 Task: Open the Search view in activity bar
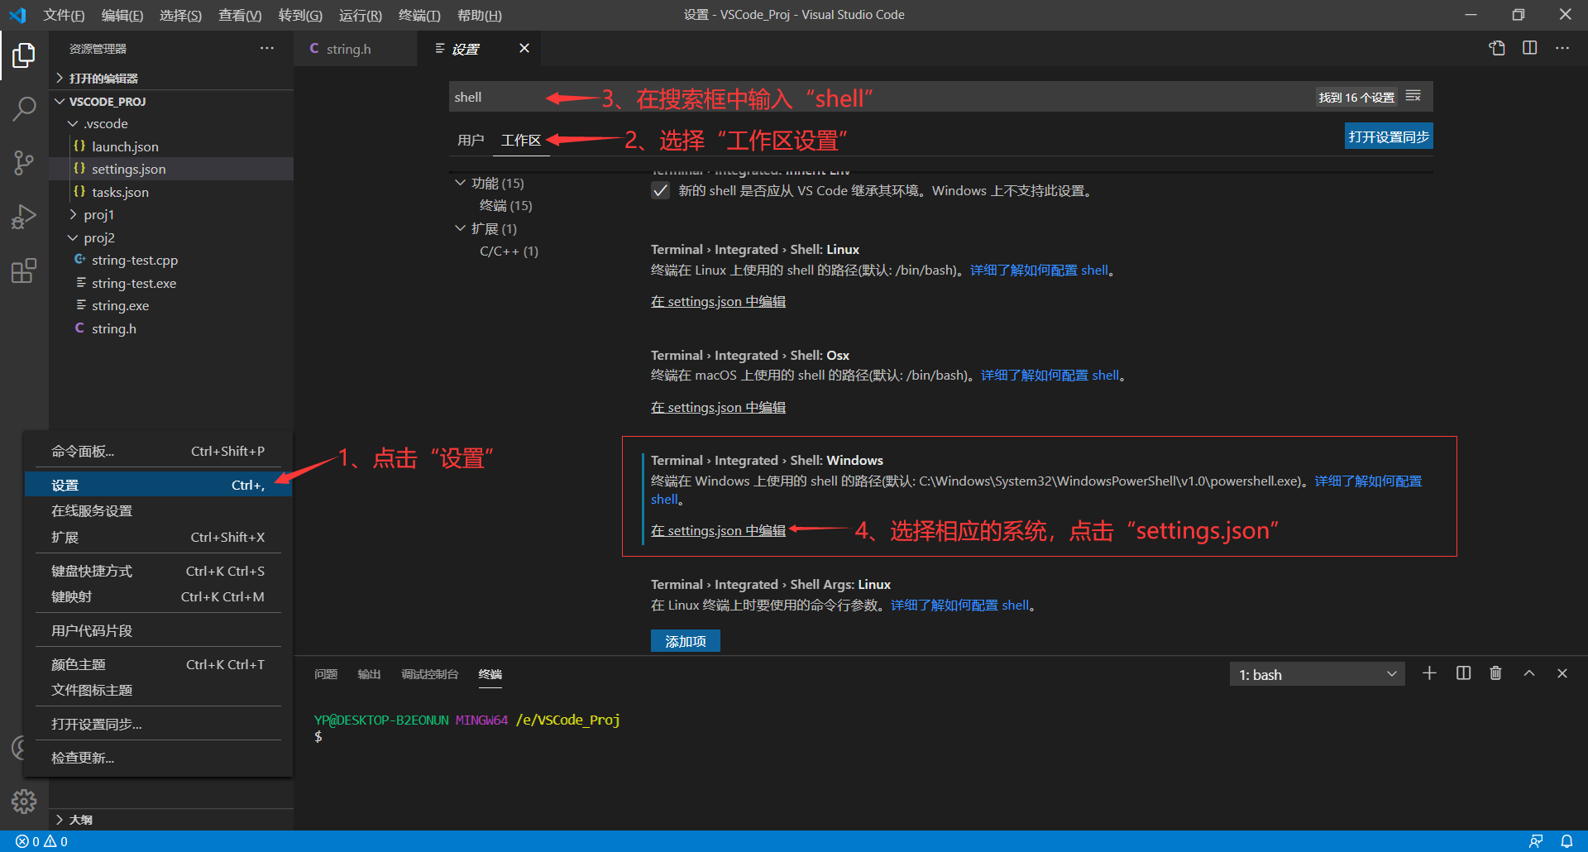point(24,108)
